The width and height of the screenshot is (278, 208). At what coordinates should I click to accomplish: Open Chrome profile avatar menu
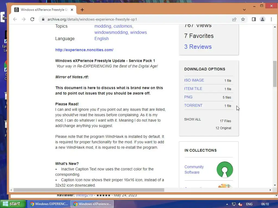click(263, 19)
